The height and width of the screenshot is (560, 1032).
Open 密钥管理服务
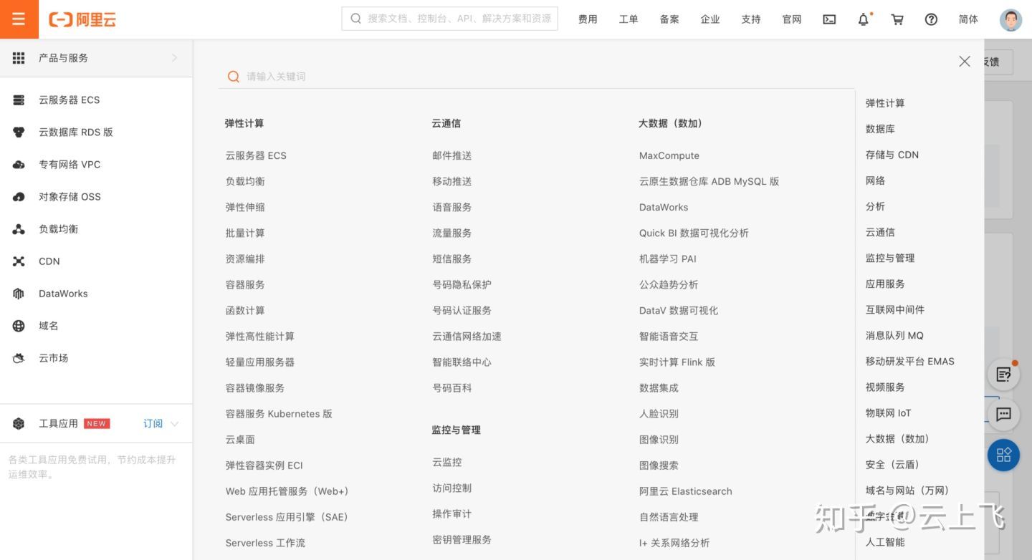tap(462, 539)
